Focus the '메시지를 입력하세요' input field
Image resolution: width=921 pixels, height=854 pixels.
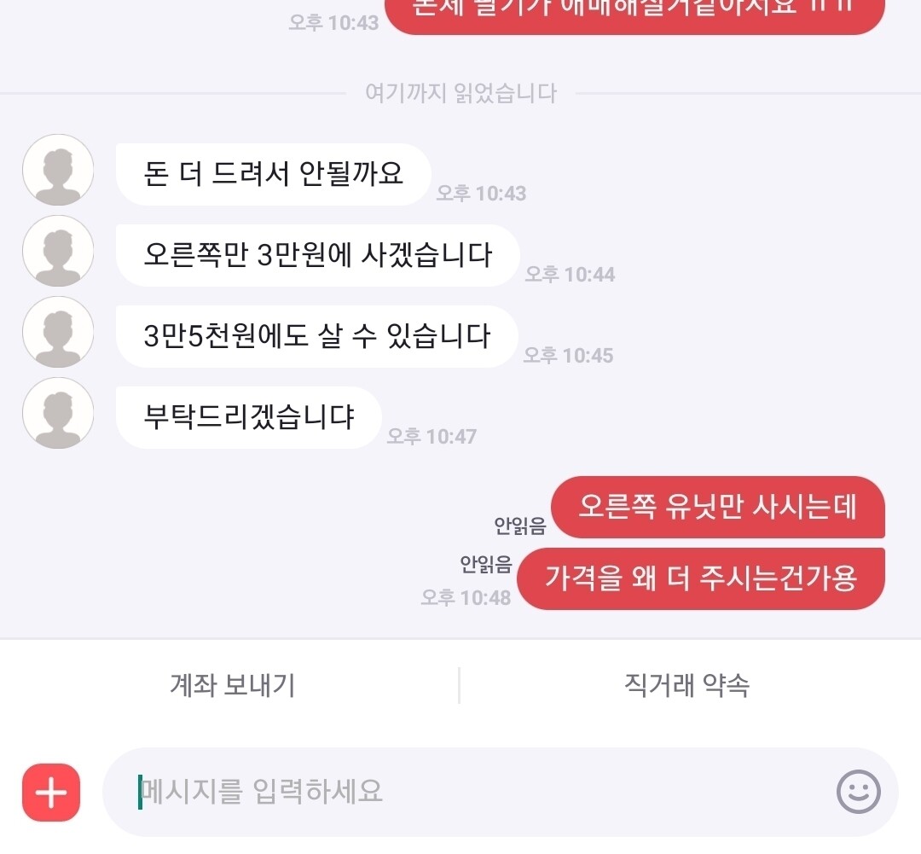501,792
